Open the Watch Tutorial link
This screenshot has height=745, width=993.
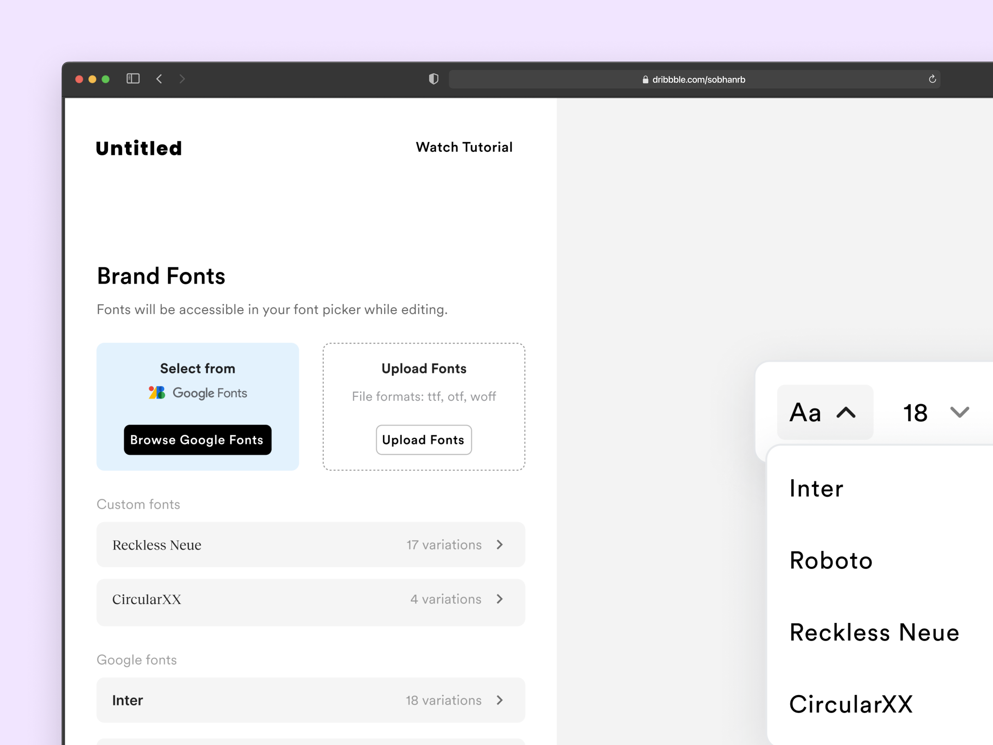465,147
